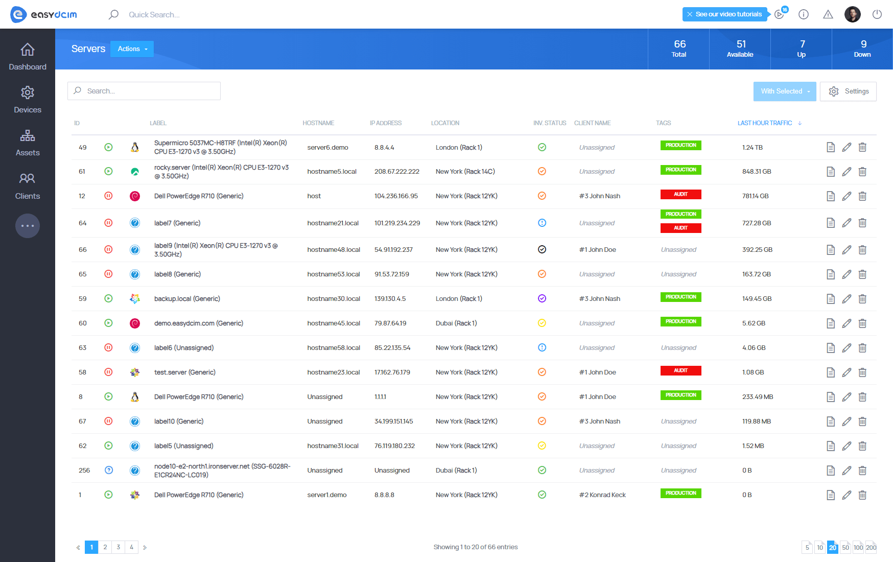The image size is (893, 562).
Task: Expand the Actions dropdown
Action: (x=132, y=49)
